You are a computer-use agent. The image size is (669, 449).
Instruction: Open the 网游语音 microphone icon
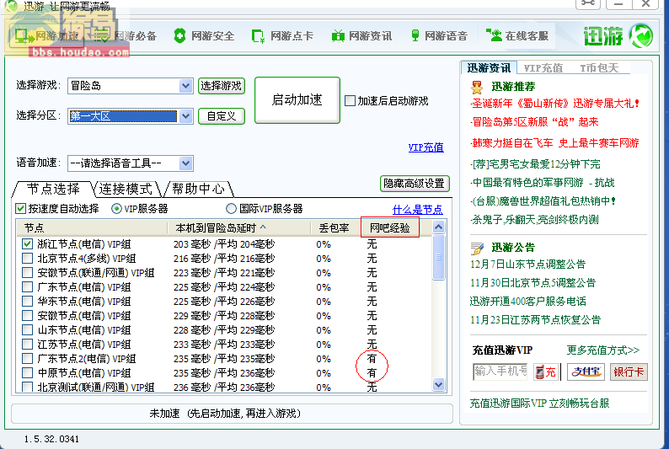(x=415, y=36)
